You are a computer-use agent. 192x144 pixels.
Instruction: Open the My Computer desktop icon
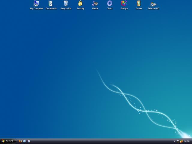(x=37, y=5)
